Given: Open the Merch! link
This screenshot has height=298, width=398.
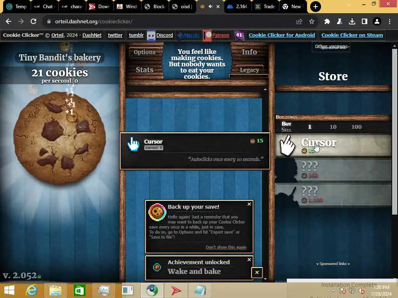Looking at the screenshot, I should tap(192, 35).
